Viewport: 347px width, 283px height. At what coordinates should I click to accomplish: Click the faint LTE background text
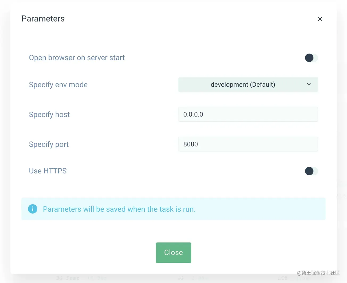click(x=283, y=278)
